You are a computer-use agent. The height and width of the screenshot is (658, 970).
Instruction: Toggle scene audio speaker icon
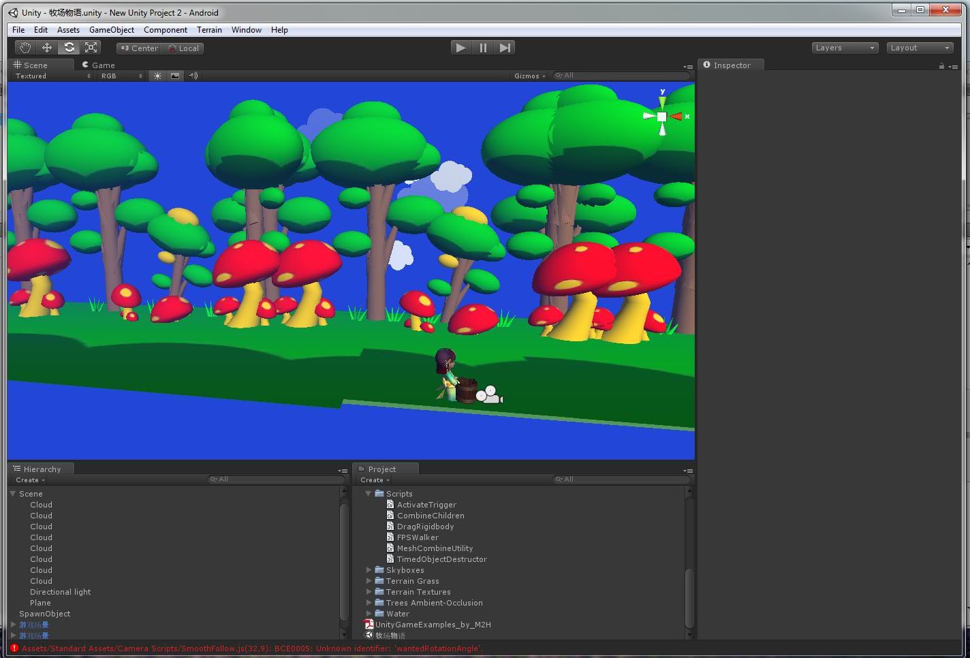pyautogui.click(x=193, y=76)
